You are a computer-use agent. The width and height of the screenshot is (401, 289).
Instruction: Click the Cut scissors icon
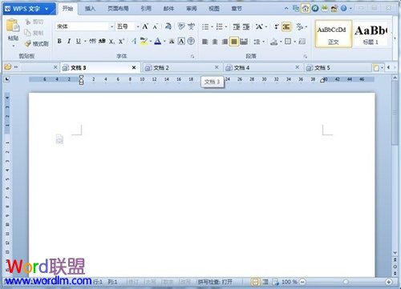28,22
